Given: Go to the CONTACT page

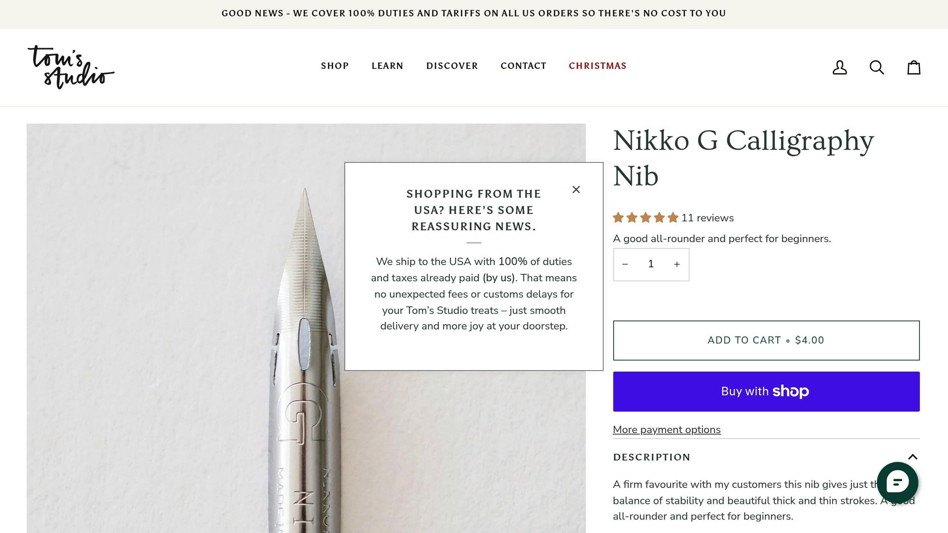Looking at the screenshot, I should click(523, 66).
